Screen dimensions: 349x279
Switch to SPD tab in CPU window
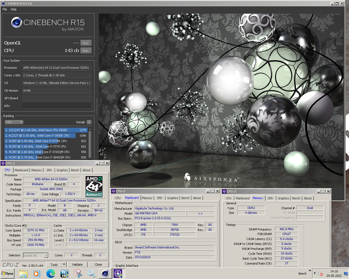pos(49,170)
